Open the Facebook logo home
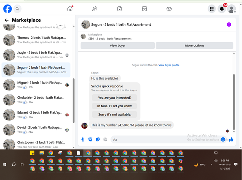The width and height of the screenshot is (242, 180). [8, 9]
